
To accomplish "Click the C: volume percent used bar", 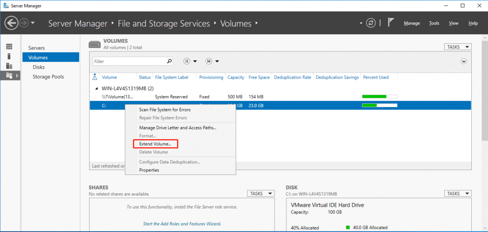I will pyautogui.click(x=380, y=105).
